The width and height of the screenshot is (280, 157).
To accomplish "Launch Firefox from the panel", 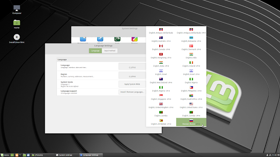I will (x=17, y=155).
